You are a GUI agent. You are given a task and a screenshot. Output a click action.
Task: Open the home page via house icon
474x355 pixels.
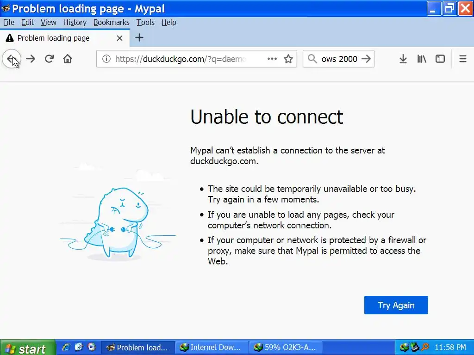pos(68,59)
